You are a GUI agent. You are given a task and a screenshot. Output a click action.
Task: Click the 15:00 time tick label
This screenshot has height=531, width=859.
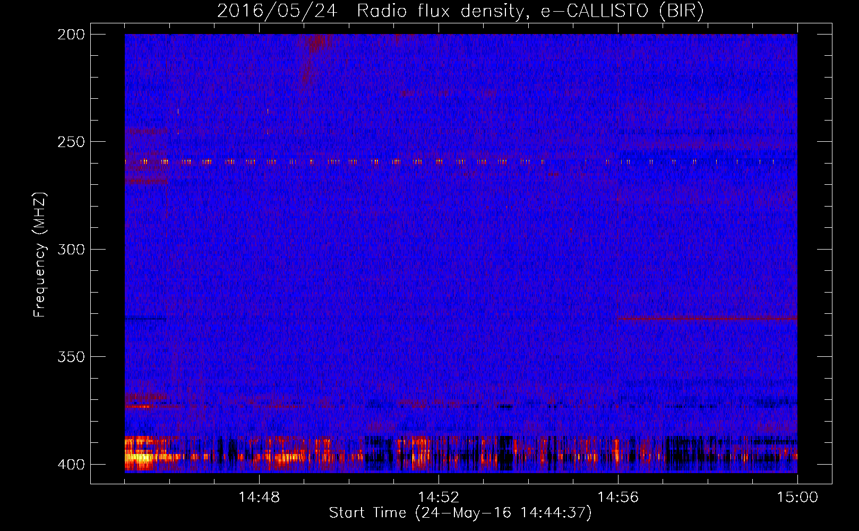(x=797, y=497)
